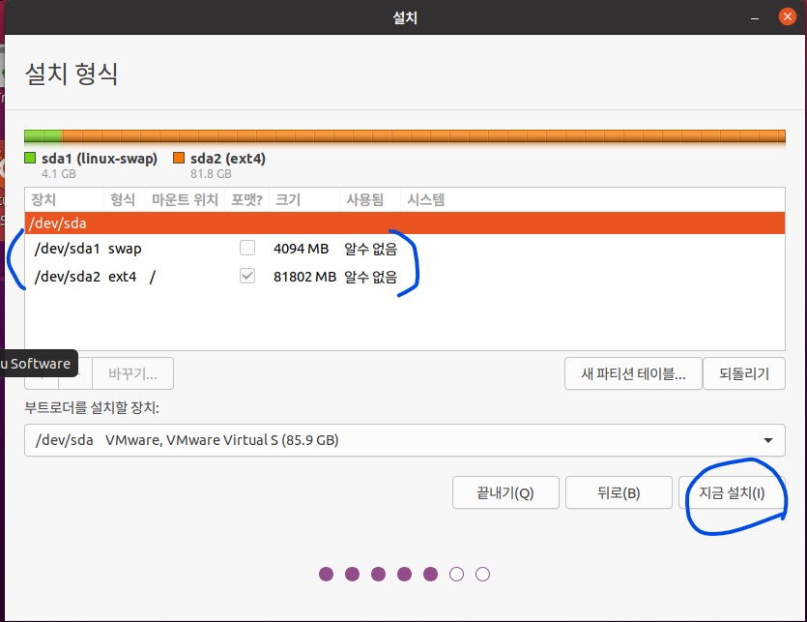Click green swap segment in partition bar
The width and height of the screenshot is (807, 622).
[x=43, y=136]
